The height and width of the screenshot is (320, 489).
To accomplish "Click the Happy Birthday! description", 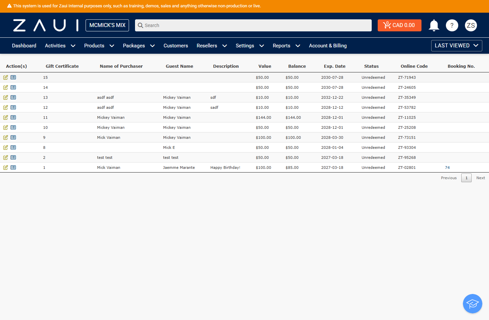I will click(225, 168).
